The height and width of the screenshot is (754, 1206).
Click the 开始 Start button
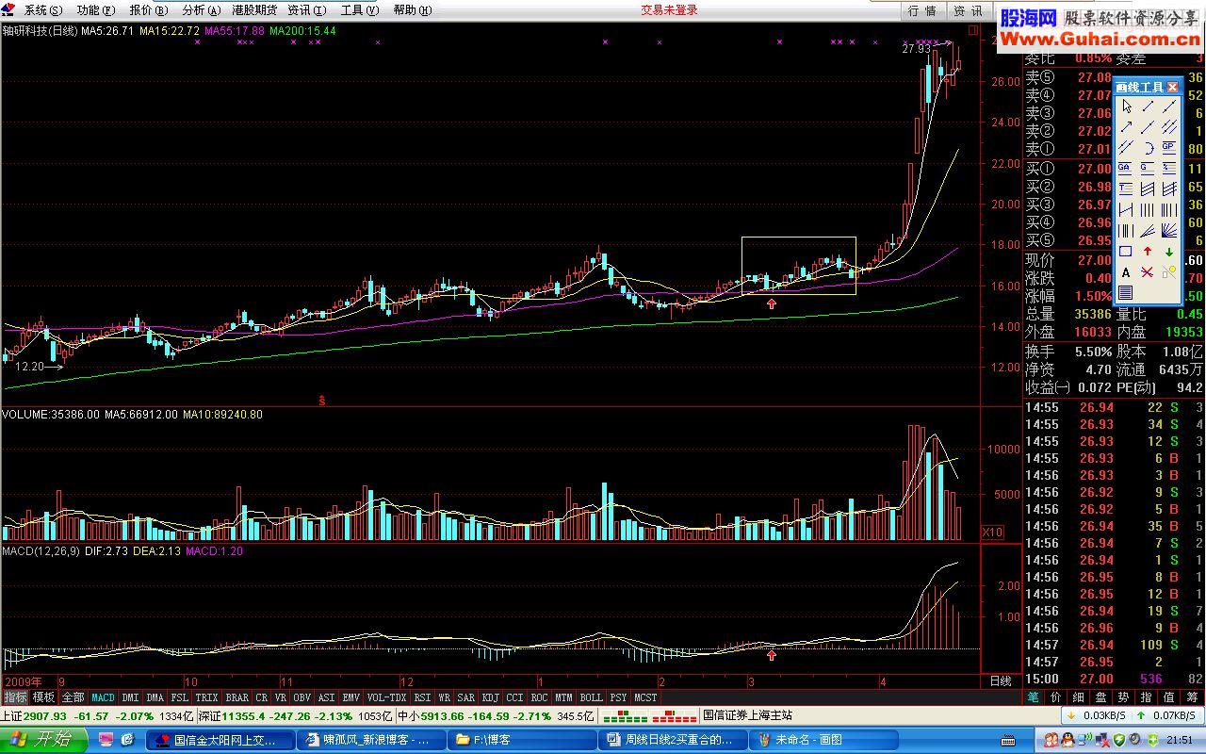[x=45, y=740]
